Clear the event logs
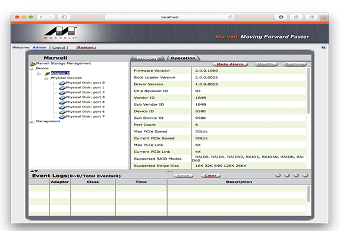Screen dimensions: 340x231 point(210,176)
